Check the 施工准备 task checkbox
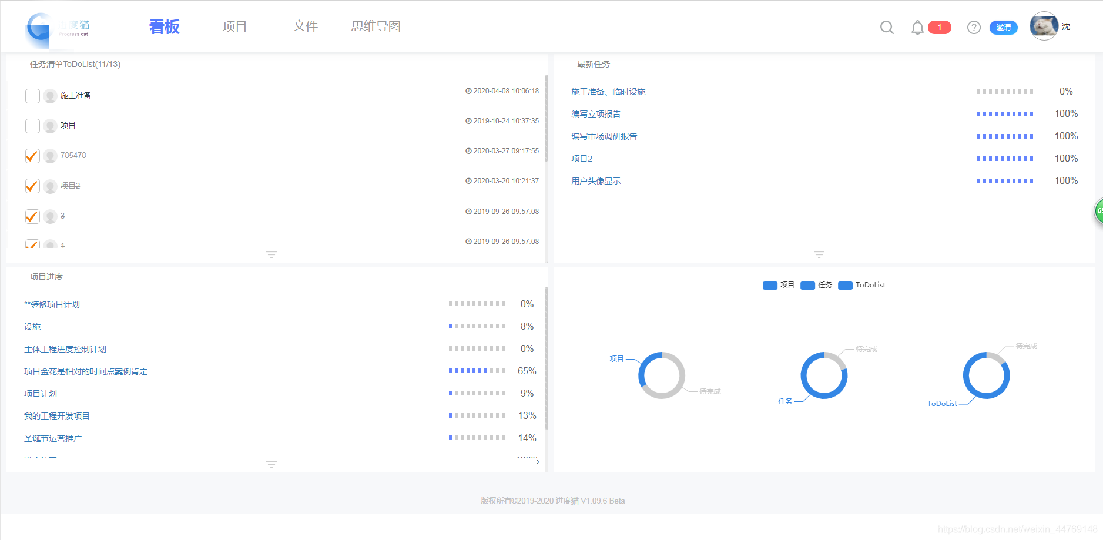This screenshot has width=1103, height=540. point(32,95)
